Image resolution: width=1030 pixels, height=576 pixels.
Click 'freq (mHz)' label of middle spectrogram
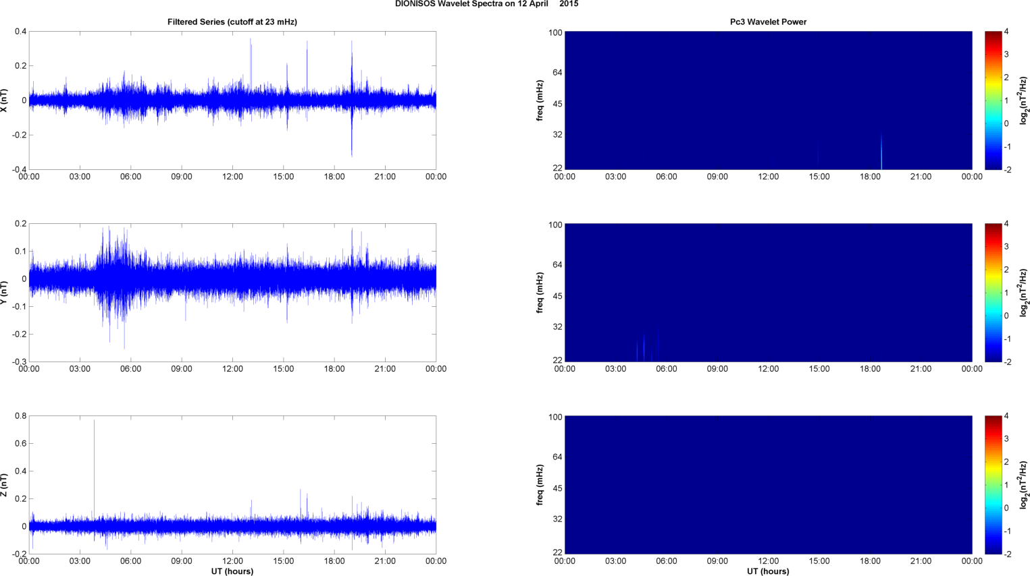tap(540, 293)
